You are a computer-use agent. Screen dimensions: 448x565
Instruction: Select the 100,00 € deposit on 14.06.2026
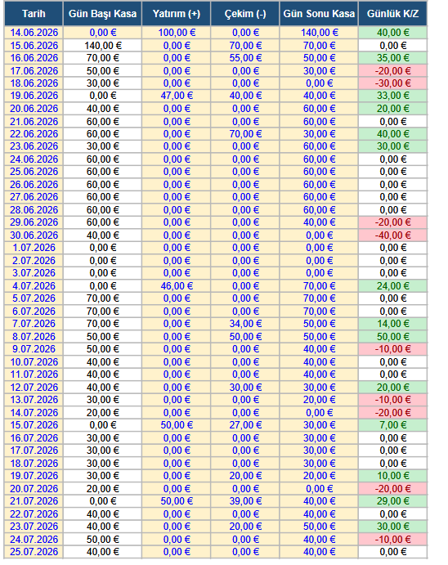click(x=176, y=33)
